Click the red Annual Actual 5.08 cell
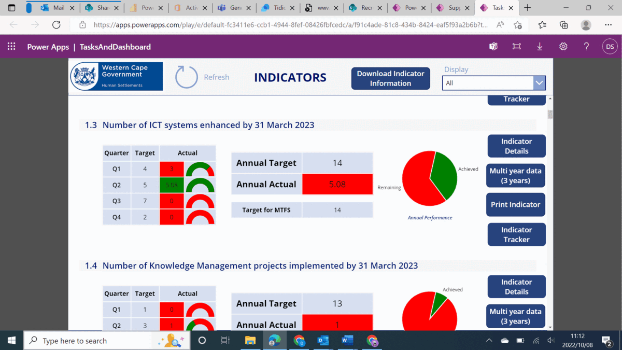622x350 pixels. pos(337,184)
